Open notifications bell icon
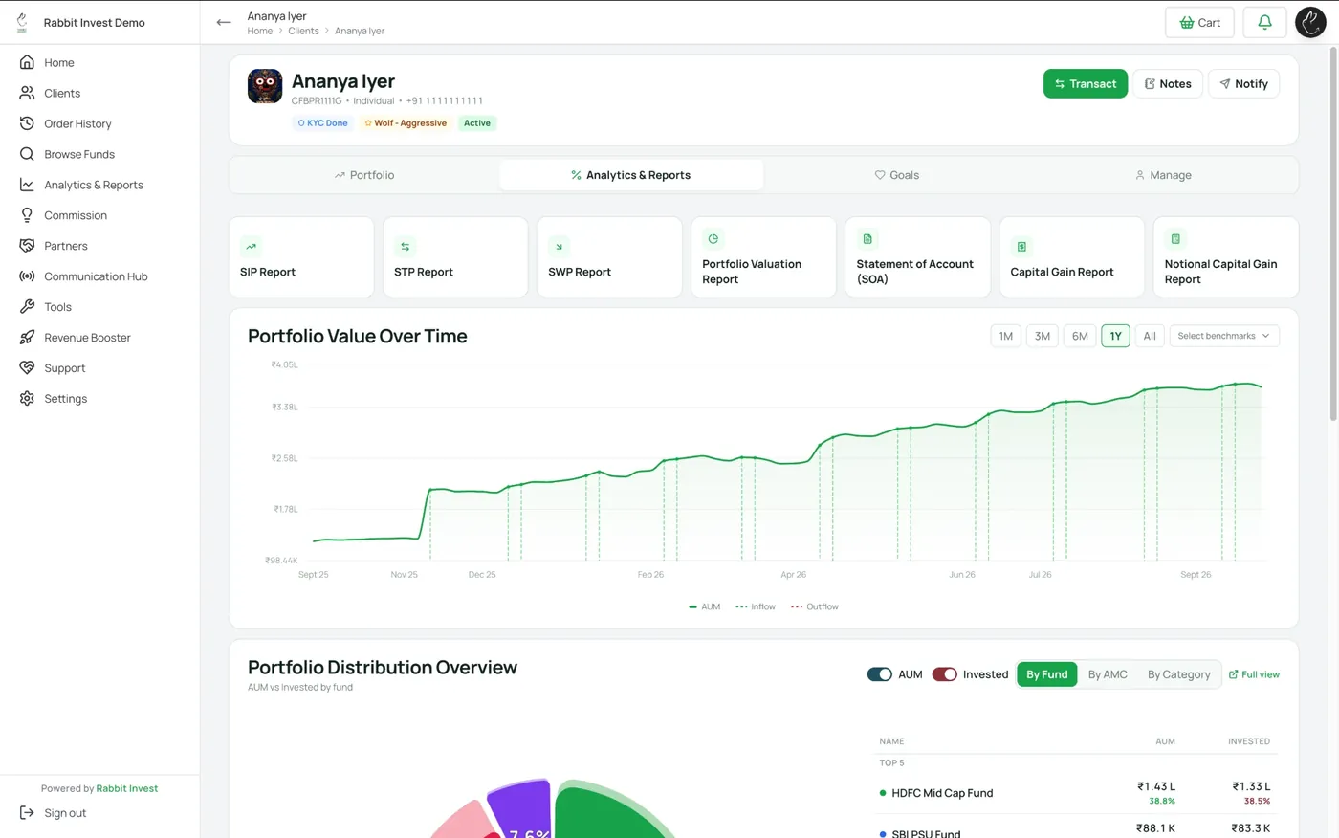Image resolution: width=1339 pixels, height=838 pixels. [1264, 22]
